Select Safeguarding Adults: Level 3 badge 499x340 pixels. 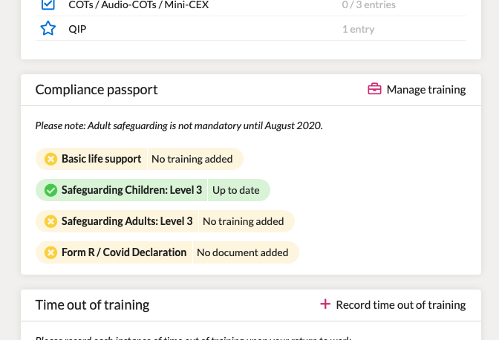165,221
